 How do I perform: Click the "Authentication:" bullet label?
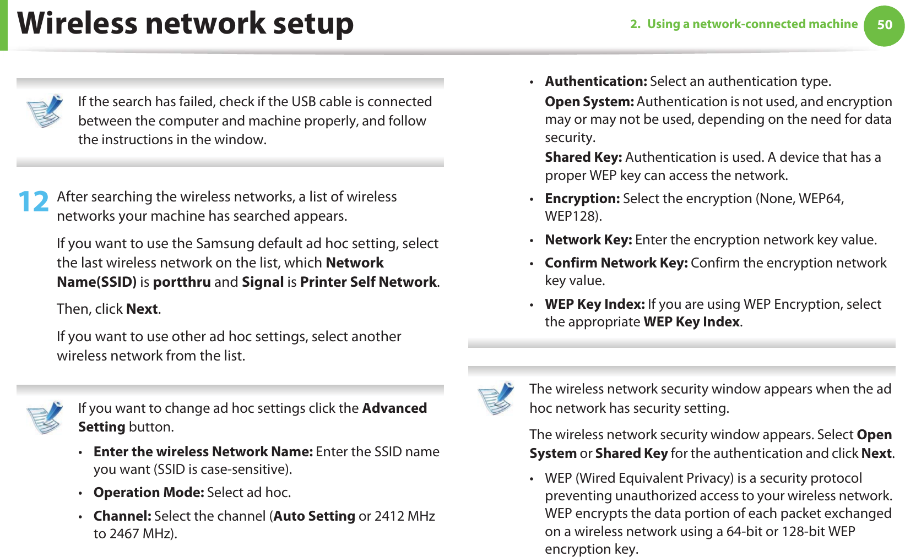click(595, 81)
